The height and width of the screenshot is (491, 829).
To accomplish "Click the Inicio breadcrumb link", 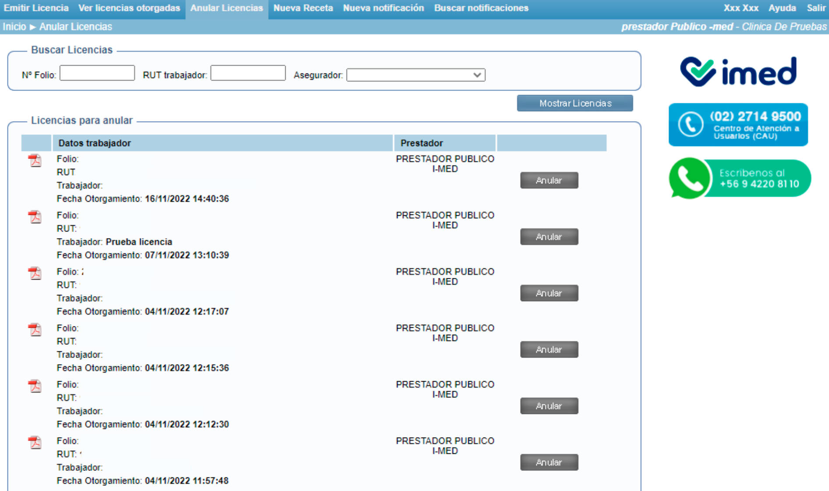I will click(14, 27).
